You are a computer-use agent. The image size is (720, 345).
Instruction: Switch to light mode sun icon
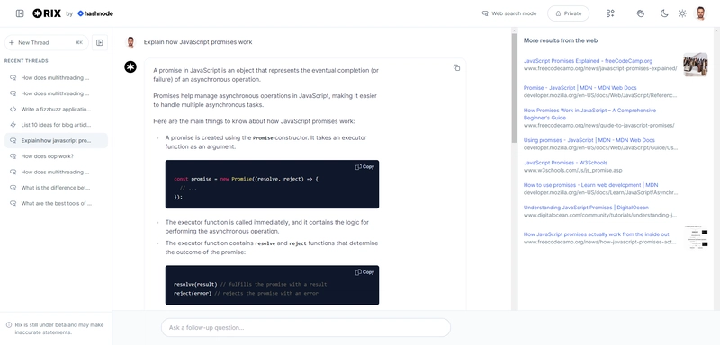click(682, 13)
